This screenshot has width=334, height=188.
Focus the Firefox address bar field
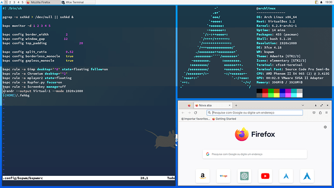tap(255, 112)
